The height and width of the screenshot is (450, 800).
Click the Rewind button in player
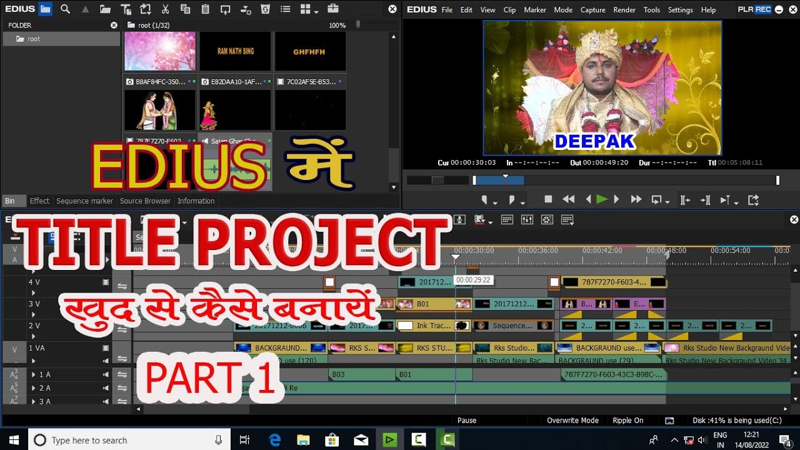568,199
